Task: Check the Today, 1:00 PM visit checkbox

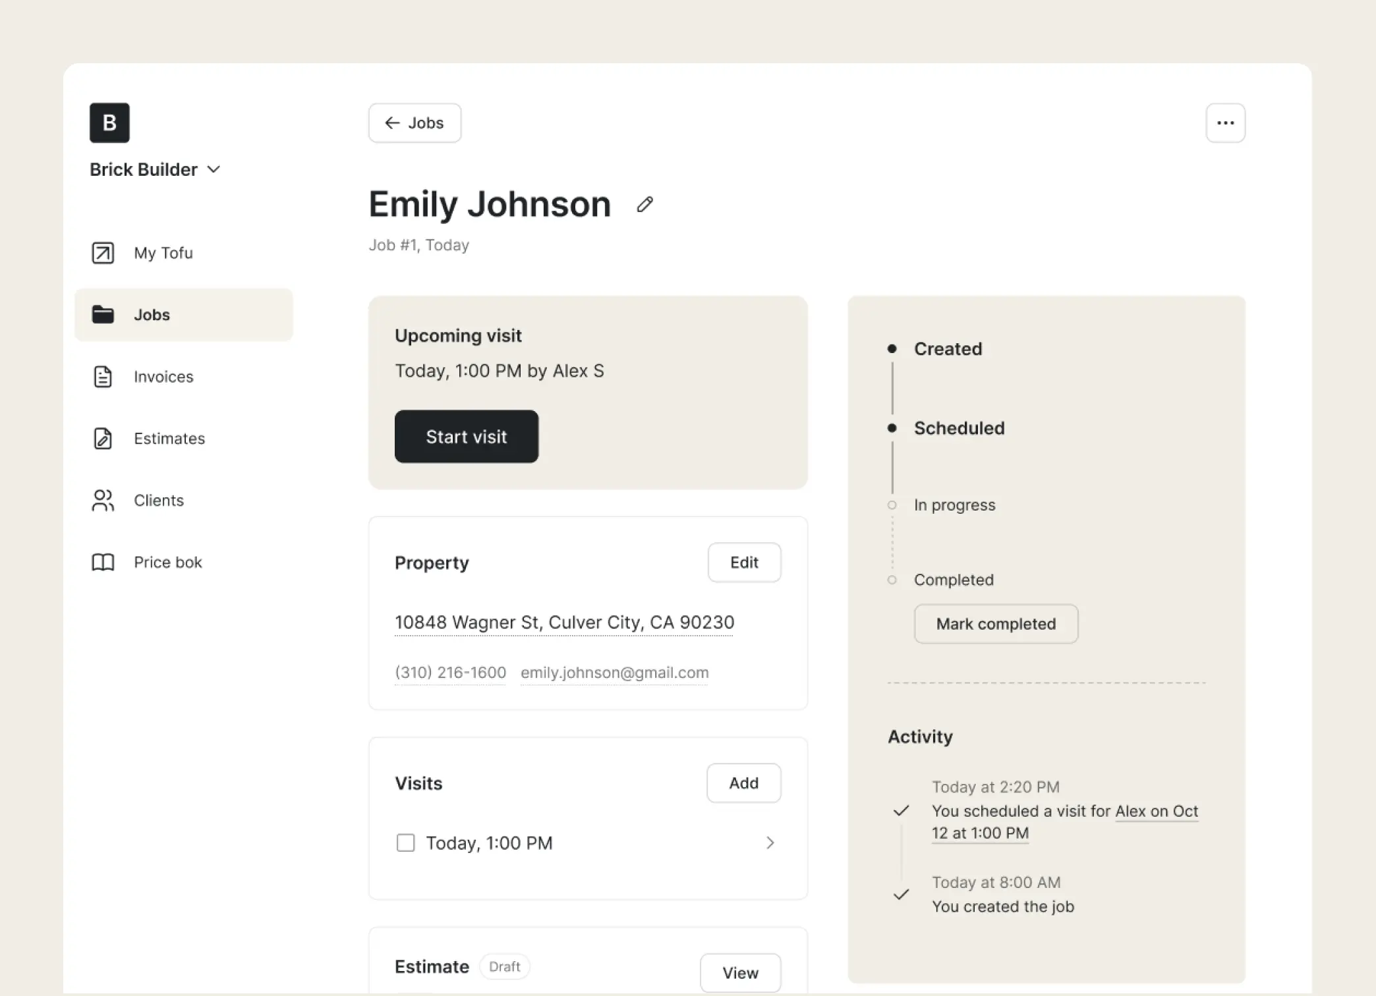Action: pyautogui.click(x=405, y=843)
